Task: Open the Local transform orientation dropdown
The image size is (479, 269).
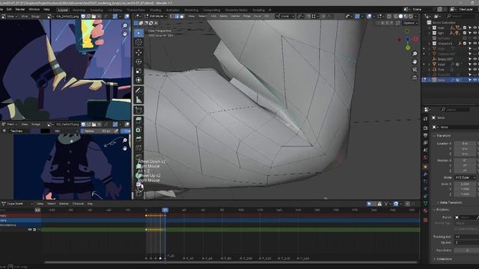Action: point(284,16)
